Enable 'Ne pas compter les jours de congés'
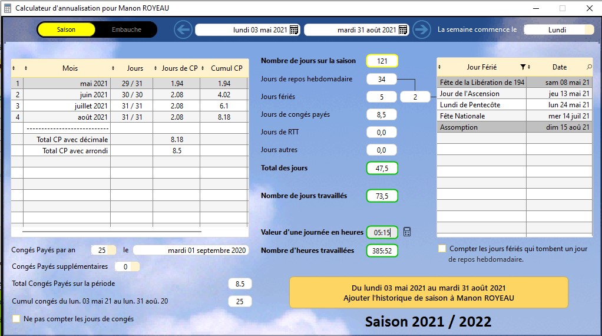Screen dimensions: 602x336 point(16,319)
